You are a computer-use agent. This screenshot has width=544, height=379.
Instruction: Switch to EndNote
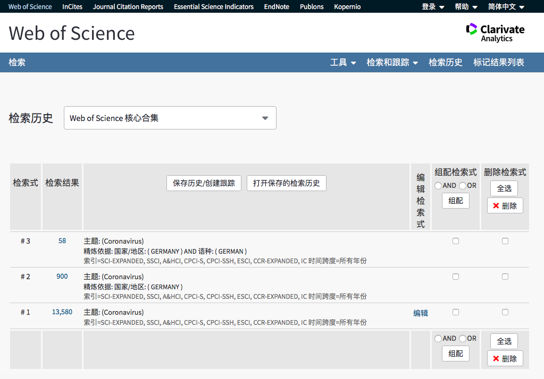click(277, 6)
